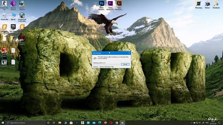Open the Windows Start menu

tap(2, 123)
